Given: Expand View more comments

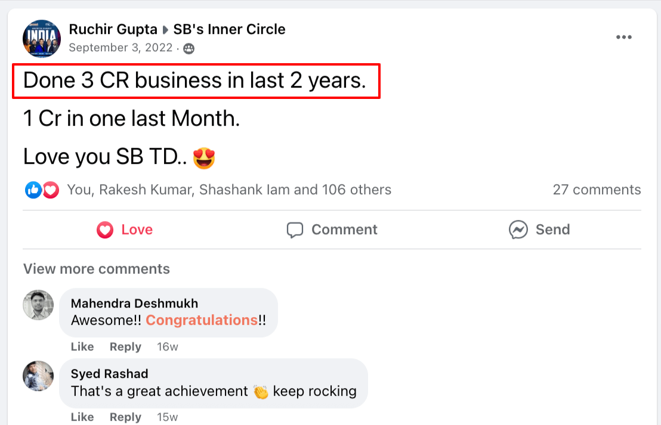Looking at the screenshot, I should [97, 269].
